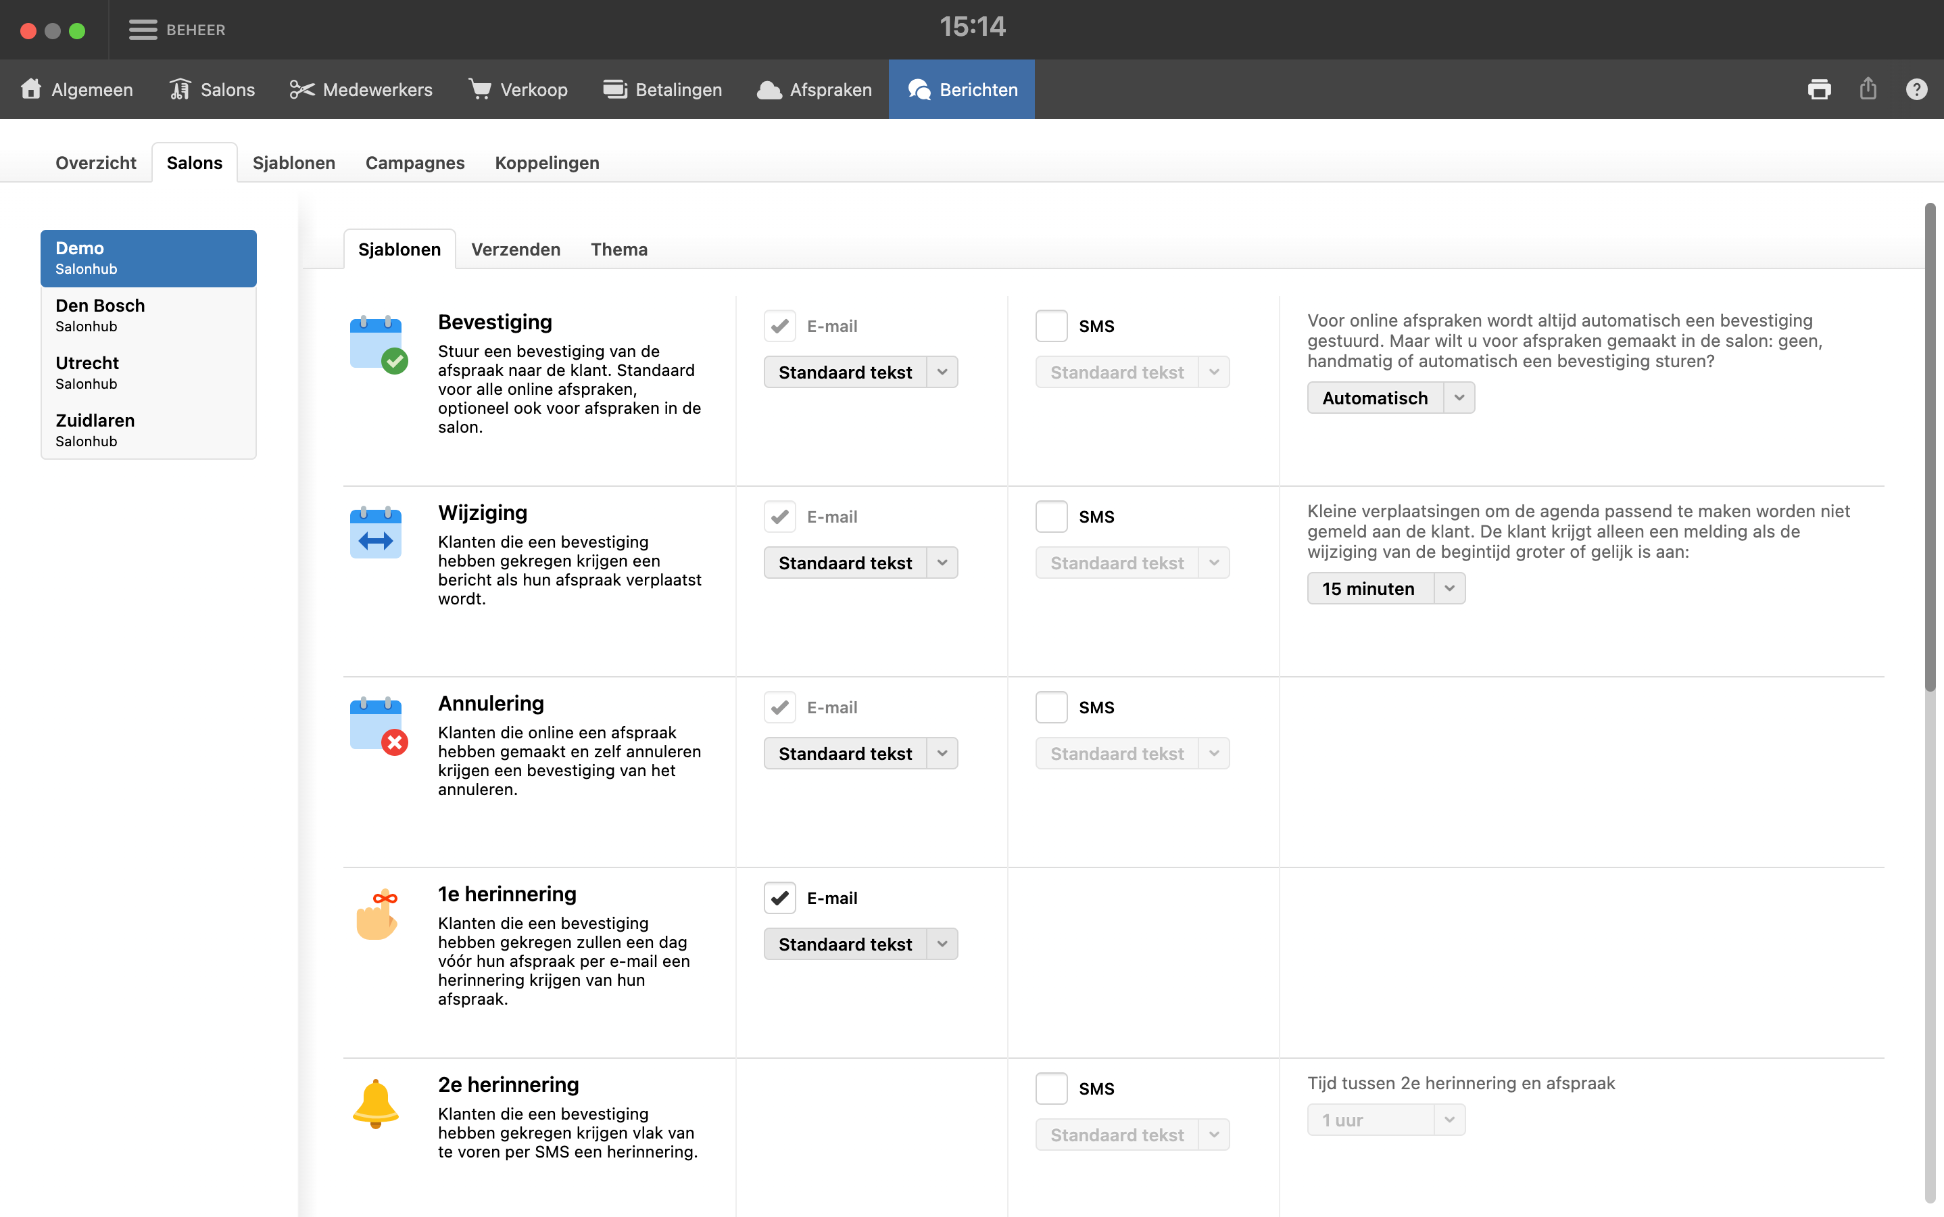Open the 15 minuten dropdown

1386,588
